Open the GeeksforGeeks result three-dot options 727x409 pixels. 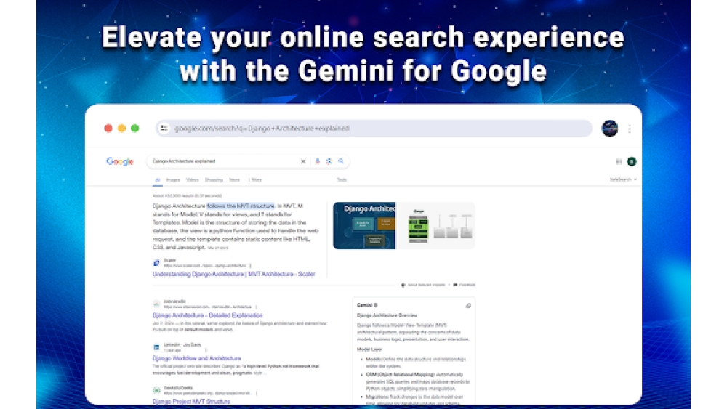tap(257, 393)
